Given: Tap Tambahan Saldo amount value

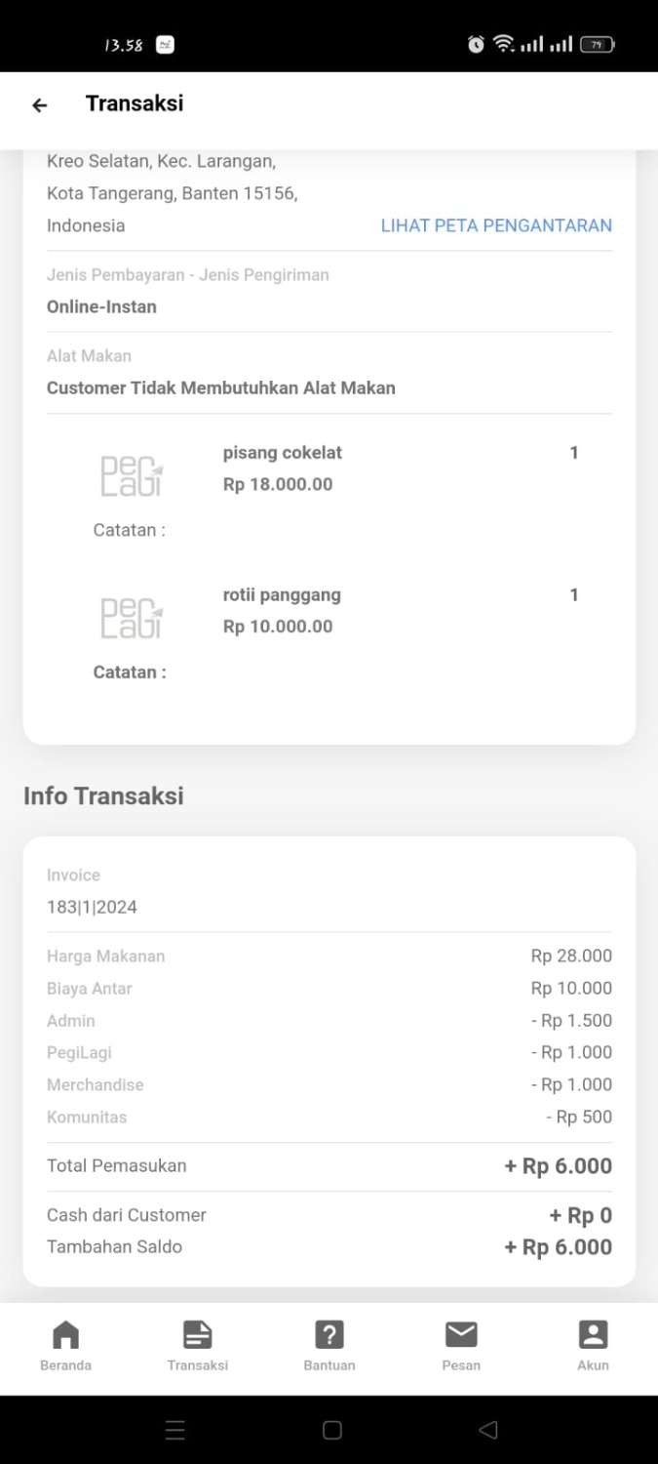Looking at the screenshot, I should point(558,1247).
